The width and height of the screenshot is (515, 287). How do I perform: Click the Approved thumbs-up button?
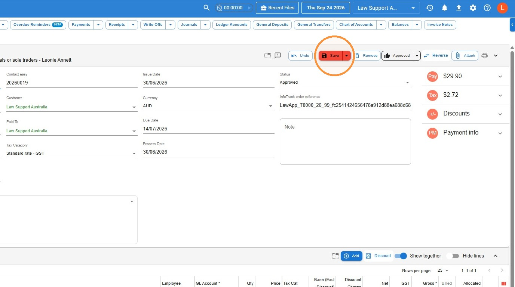(x=397, y=56)
